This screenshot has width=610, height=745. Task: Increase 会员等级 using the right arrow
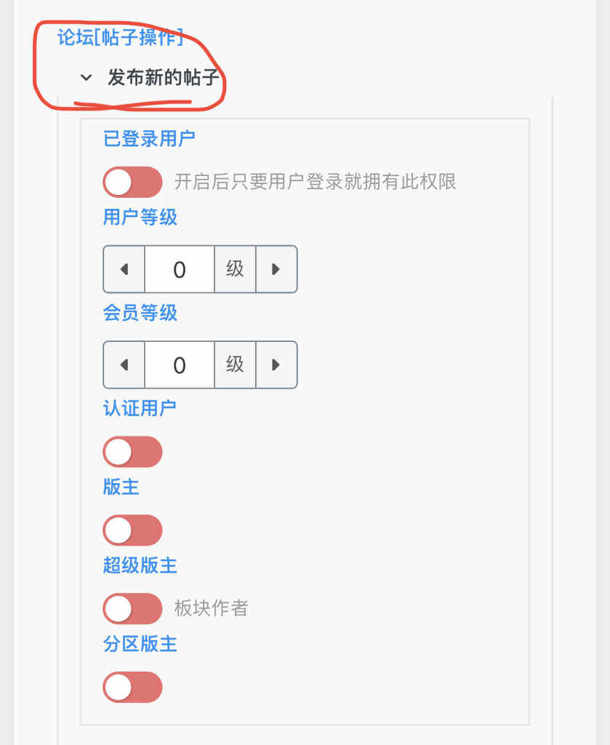277,365
